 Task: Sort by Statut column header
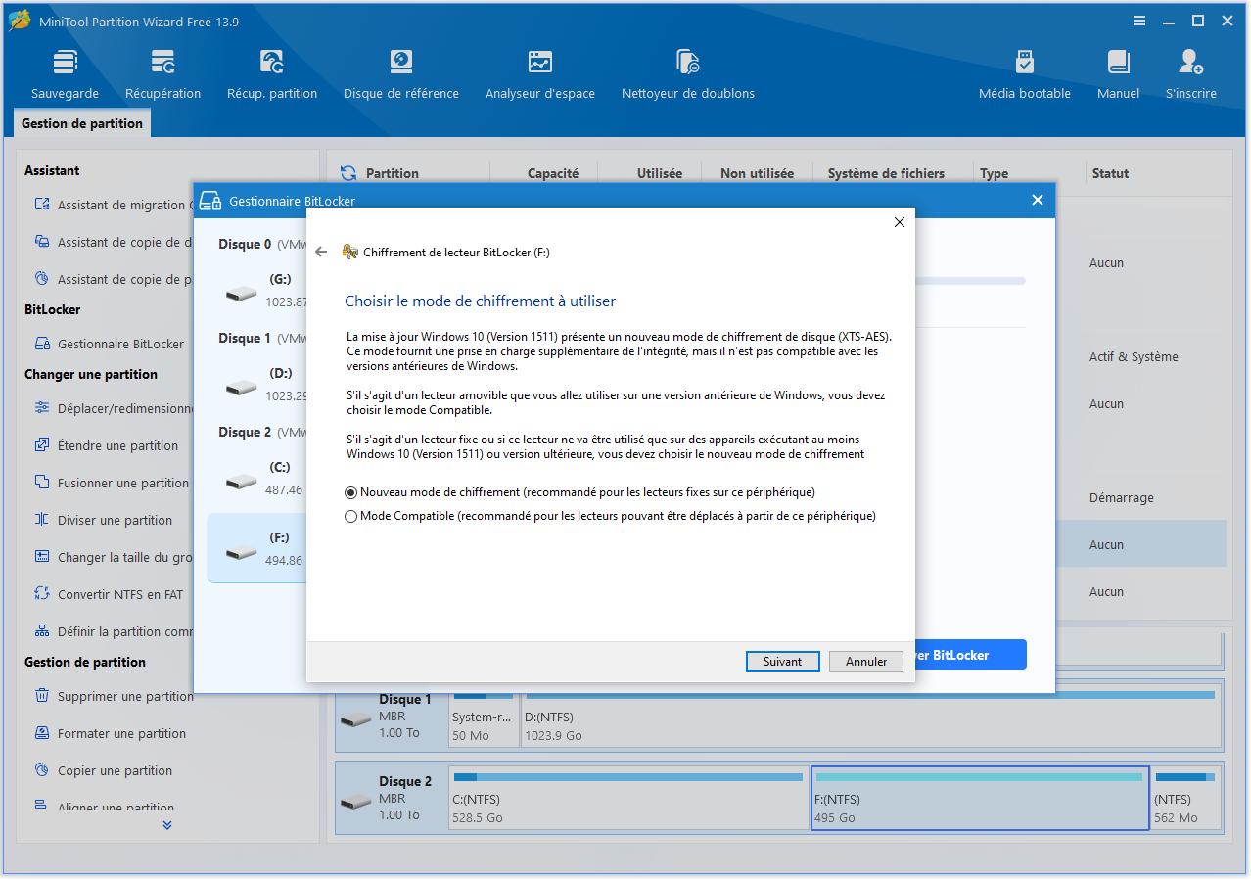[1110, 173]
